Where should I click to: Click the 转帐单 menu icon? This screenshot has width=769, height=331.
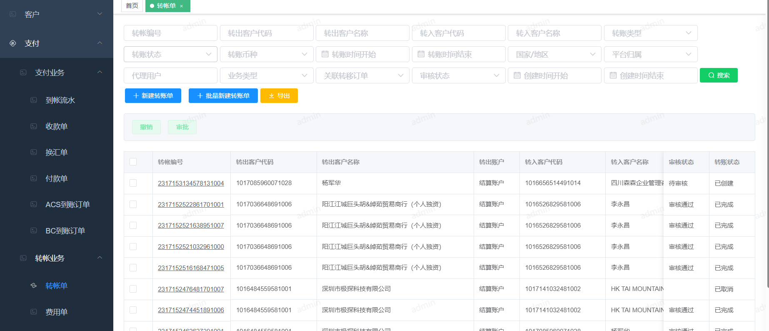pos(34,286)
